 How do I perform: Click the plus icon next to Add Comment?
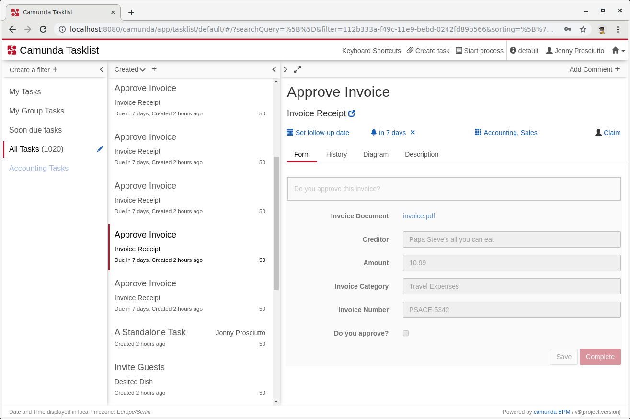tap(618, 69)
